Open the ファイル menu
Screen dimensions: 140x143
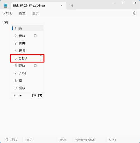click(x=8, y=13)
